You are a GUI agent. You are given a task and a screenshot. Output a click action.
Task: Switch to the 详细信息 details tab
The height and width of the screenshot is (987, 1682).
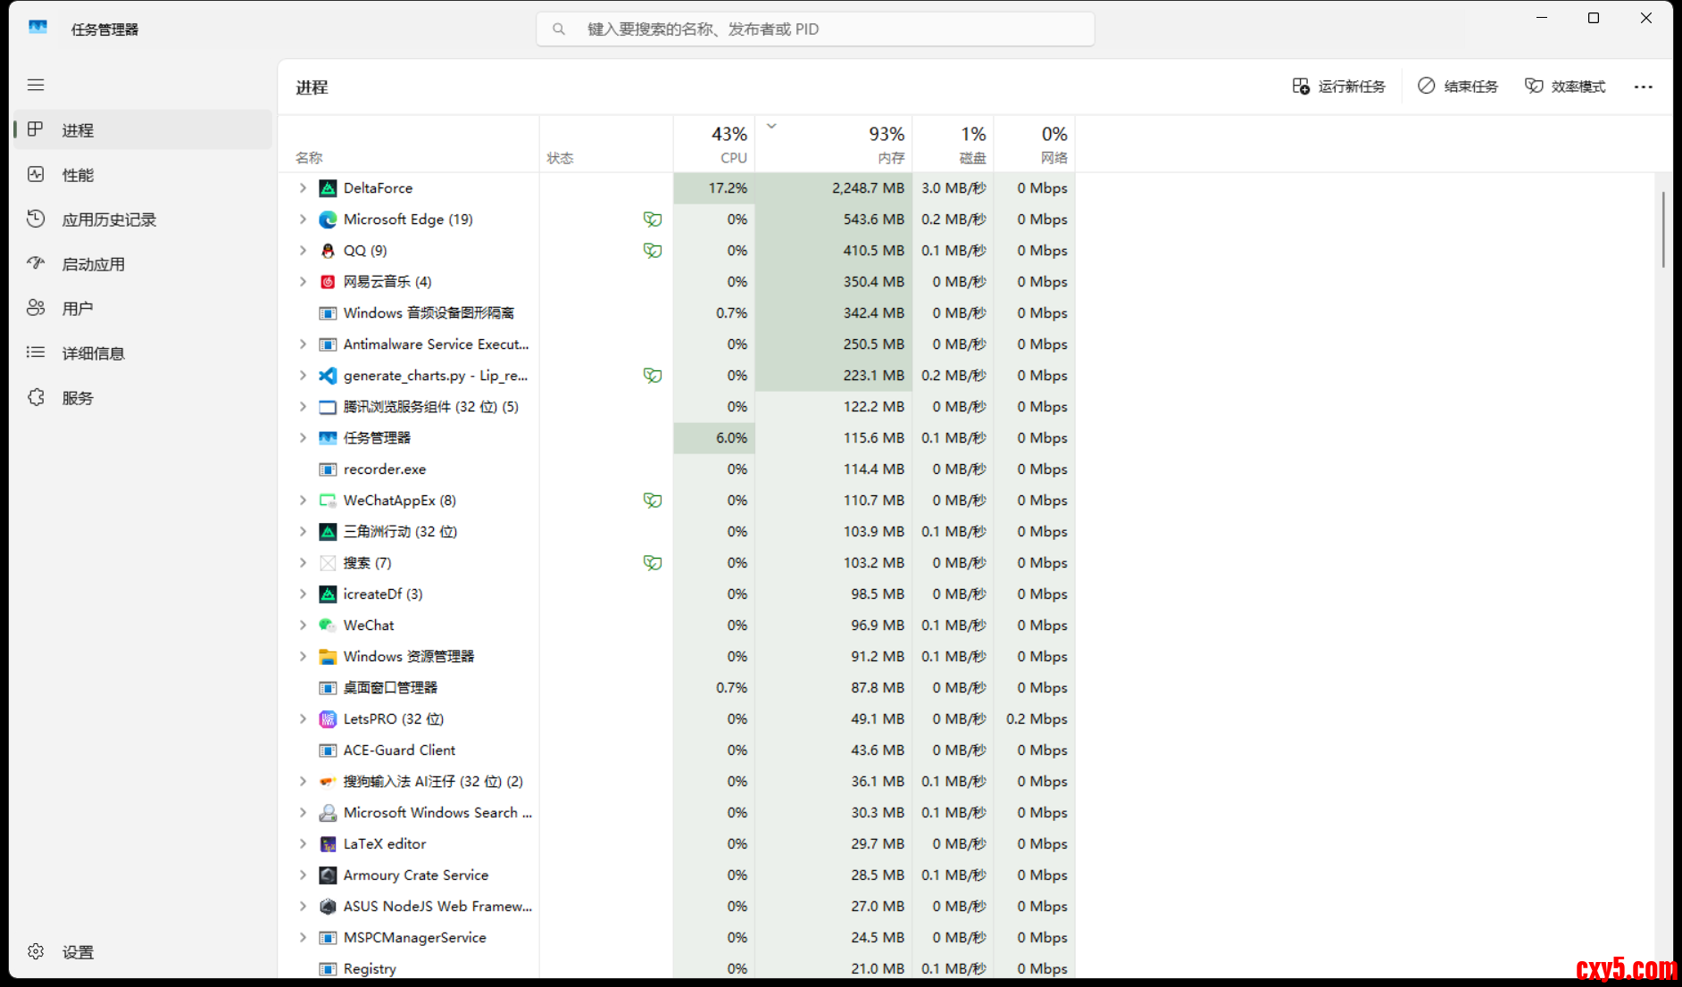click(93, 353)
